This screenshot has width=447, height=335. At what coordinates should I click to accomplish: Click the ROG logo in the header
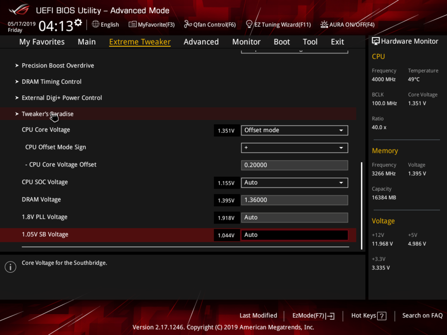pos(19,10)
